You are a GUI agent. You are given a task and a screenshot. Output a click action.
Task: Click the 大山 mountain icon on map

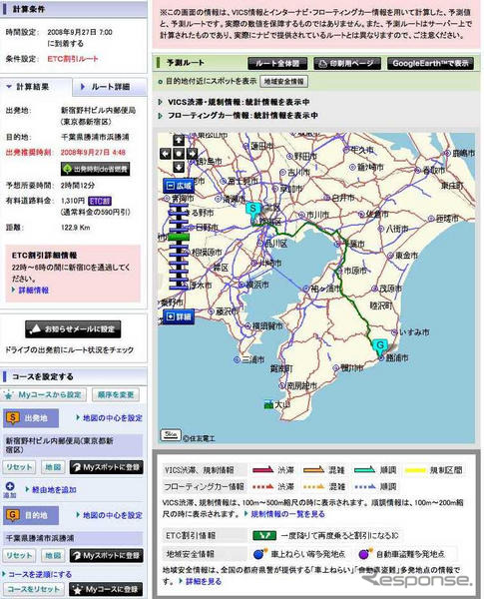268,404
